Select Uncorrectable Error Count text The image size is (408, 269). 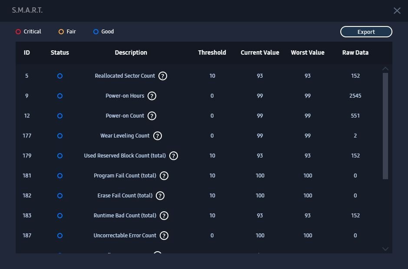tap(125, 236)
